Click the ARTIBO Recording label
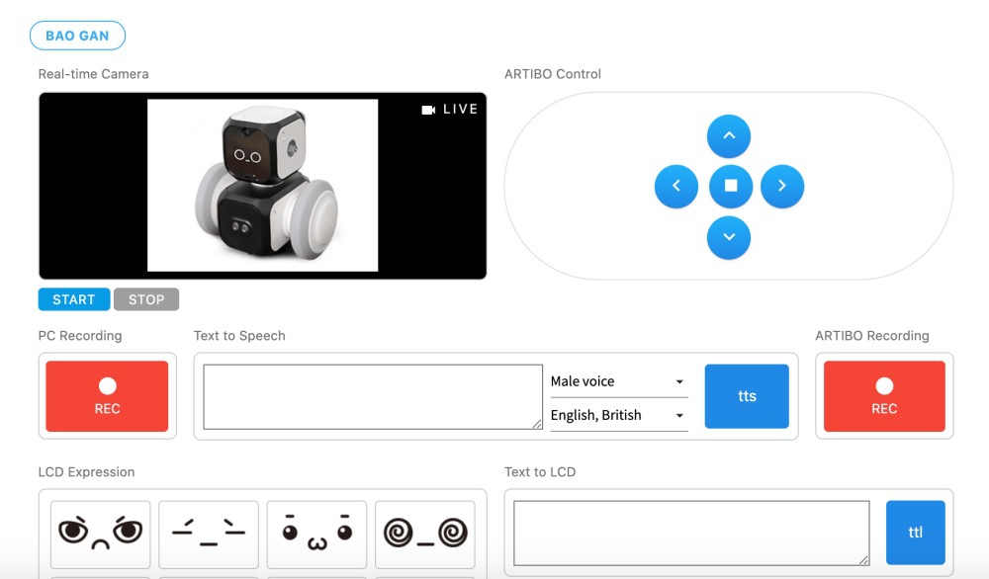The height and width of the screenshot is (579, 989). 871,336
